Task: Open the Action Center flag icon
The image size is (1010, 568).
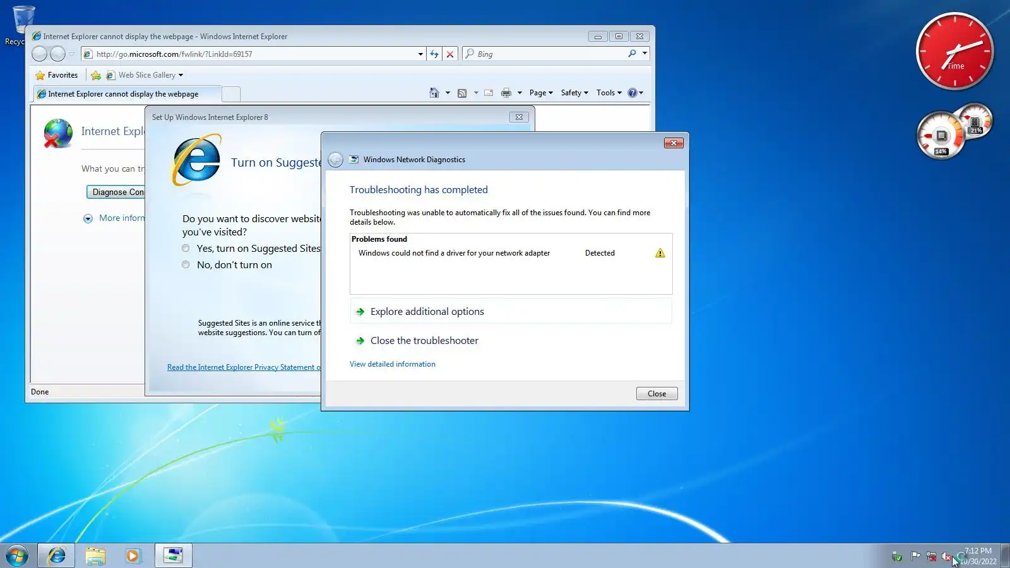Action: 915,556
